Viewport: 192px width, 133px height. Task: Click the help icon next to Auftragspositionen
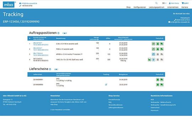[x=58, y=33]
